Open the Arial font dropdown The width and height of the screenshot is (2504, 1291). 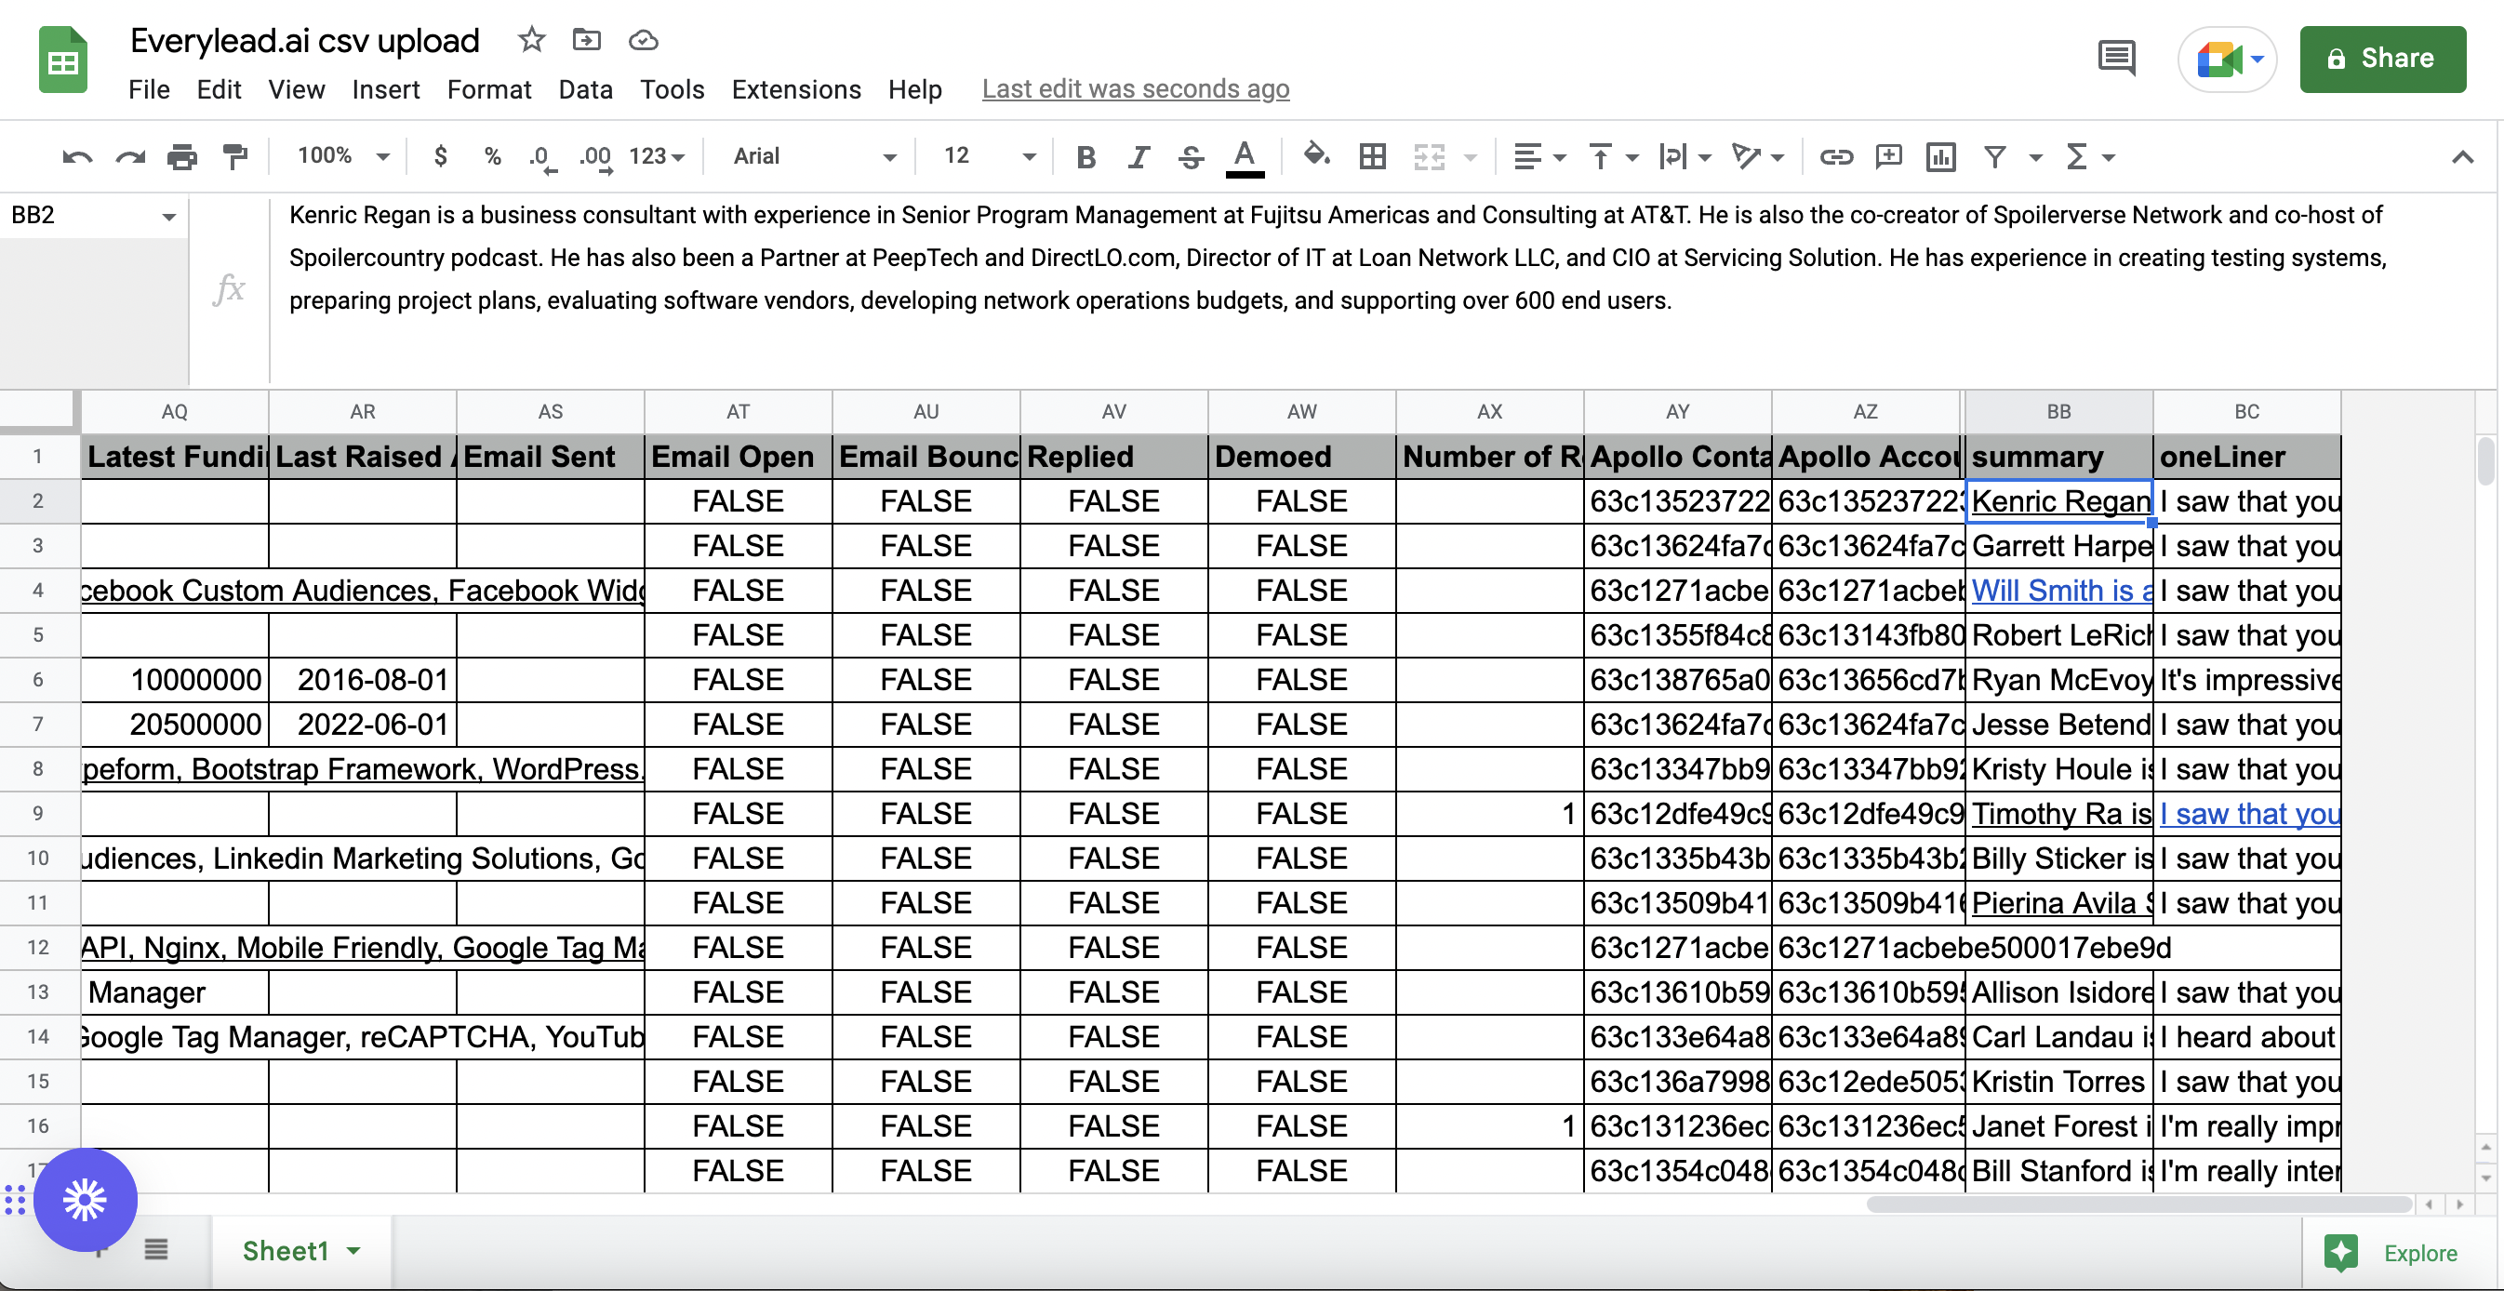coord(814,156)
